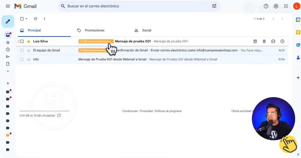Star the El equipo de Gmail message
The image size is (301, 158).
coord(29,50)
